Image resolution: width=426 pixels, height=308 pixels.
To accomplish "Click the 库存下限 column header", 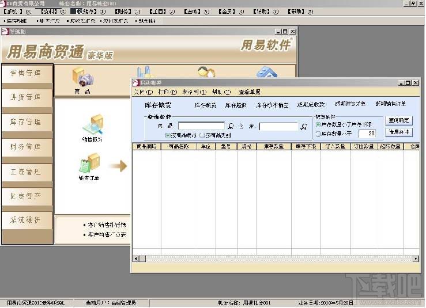I will [x=306, y=147].
